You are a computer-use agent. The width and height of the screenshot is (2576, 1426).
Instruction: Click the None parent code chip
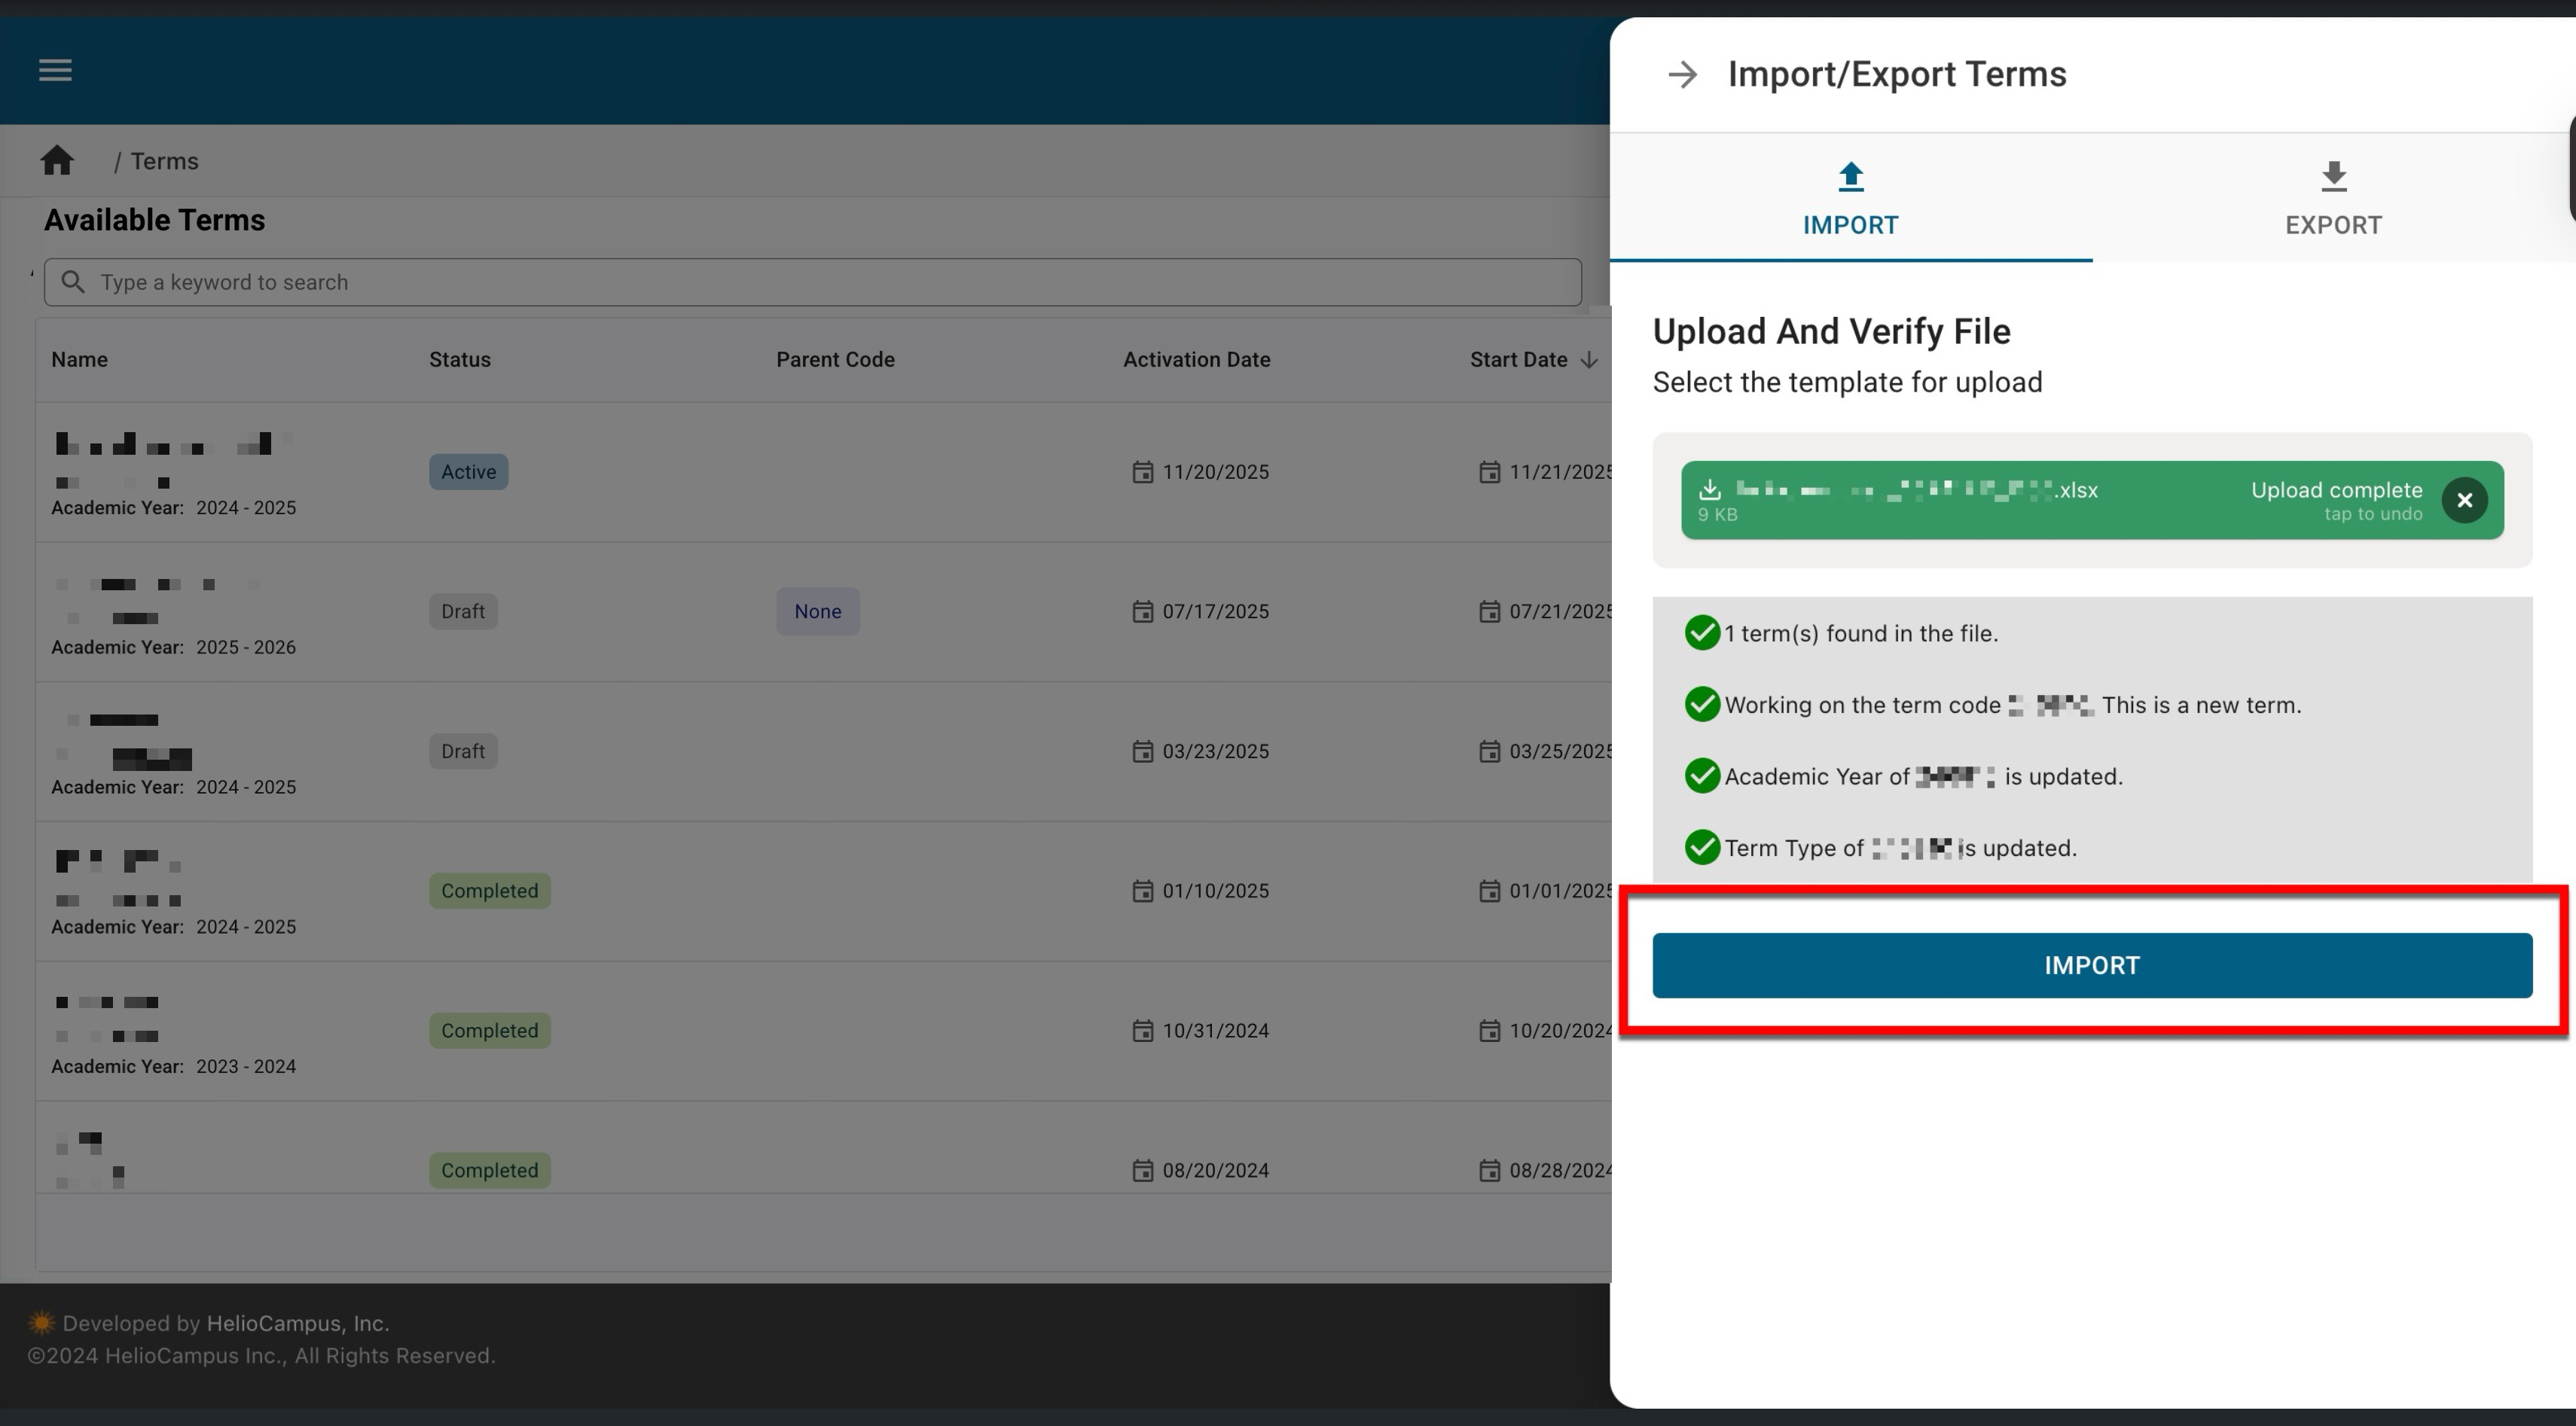(x=817, y=611)
